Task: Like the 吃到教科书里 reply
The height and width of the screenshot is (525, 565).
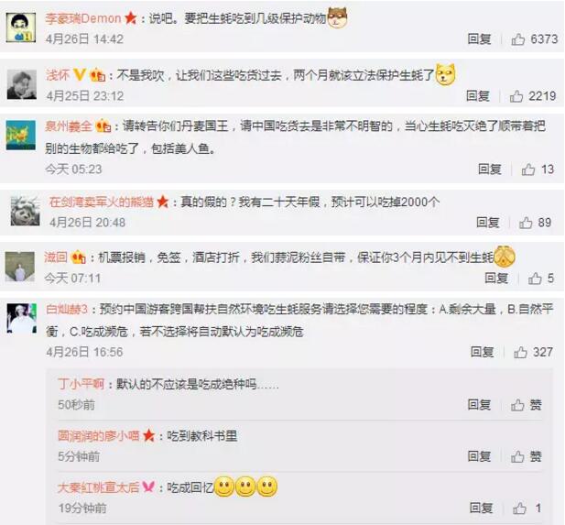Action: tap(527, 456)
